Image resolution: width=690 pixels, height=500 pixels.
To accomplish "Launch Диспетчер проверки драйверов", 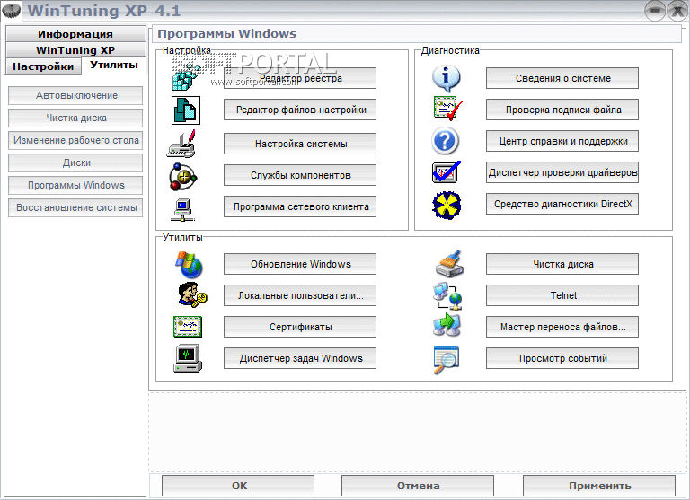I will tap(562, 172).
